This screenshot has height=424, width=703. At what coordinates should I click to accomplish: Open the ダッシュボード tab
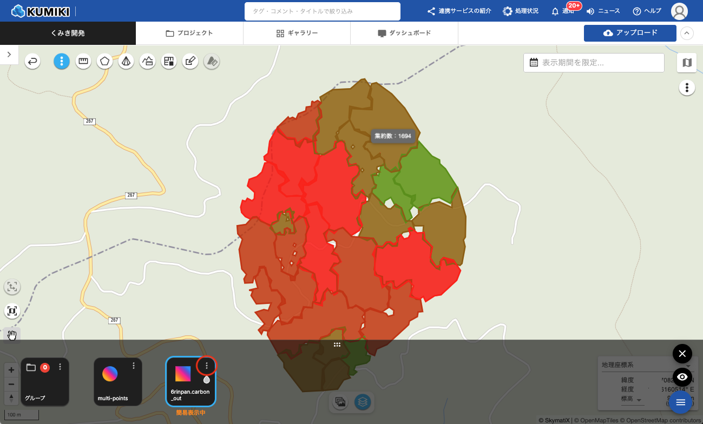(404, 33)
